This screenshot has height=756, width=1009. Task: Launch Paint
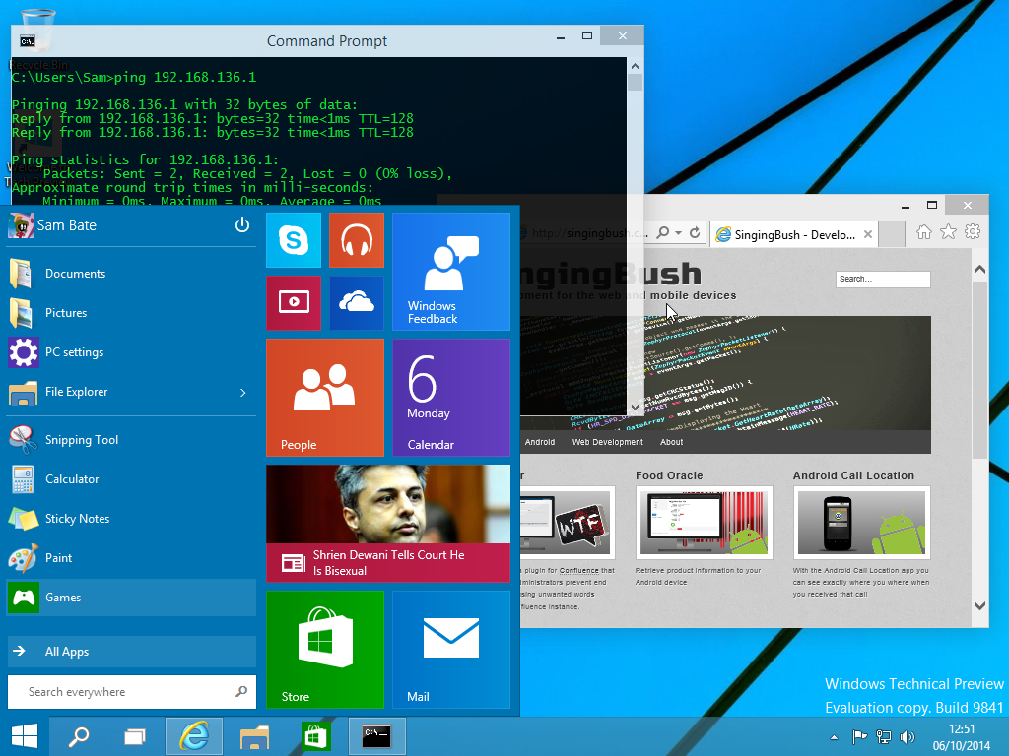(x=131, y=558)
